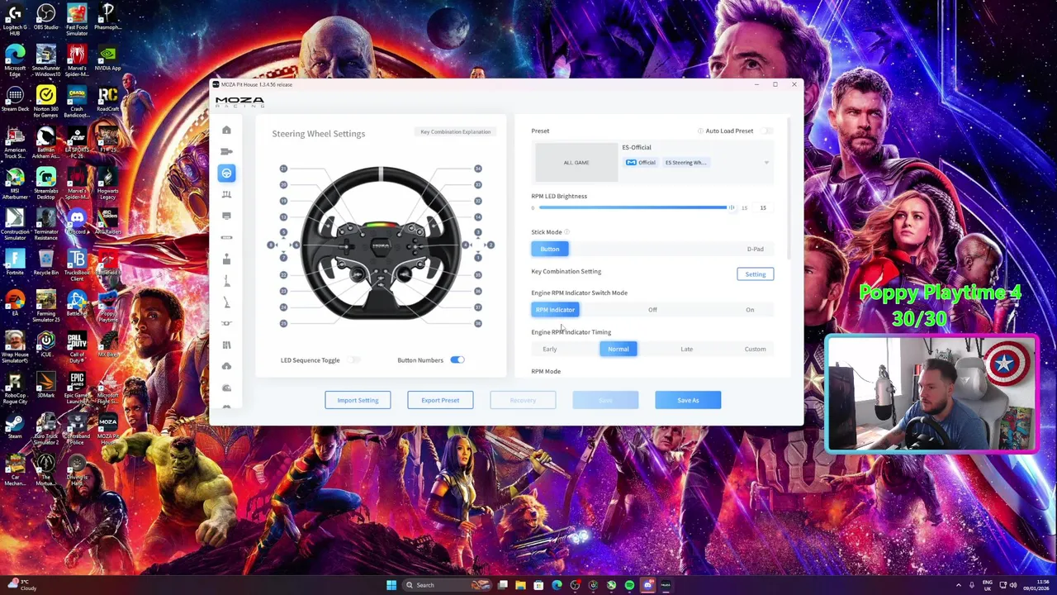Expand the ES-Official preset dropdown arrow
This screenshot has height=595, width=1057.
click(766, 163)
